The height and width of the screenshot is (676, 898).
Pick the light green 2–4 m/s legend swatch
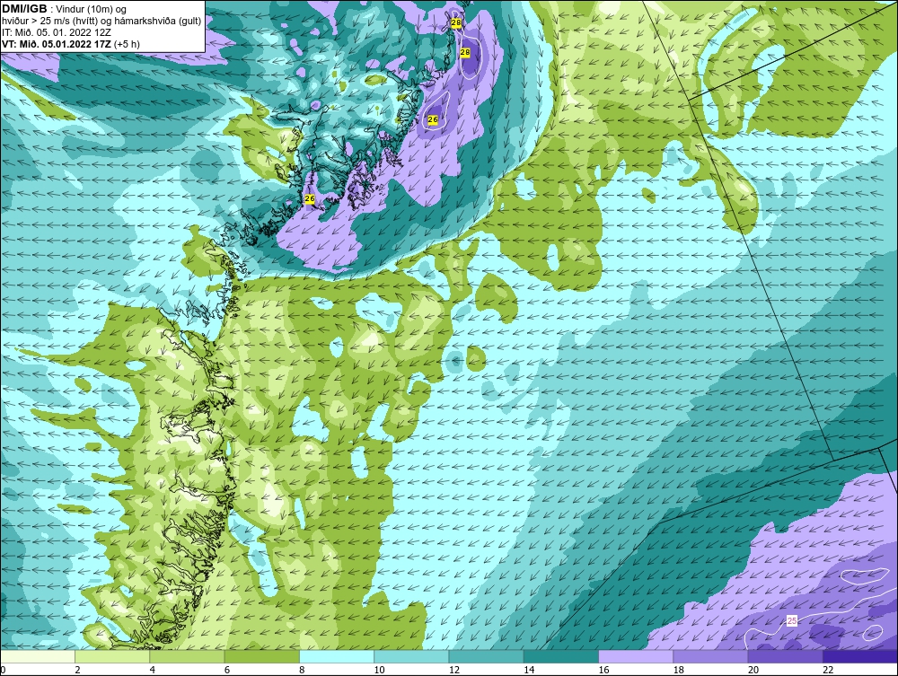(x=112, y=657)
